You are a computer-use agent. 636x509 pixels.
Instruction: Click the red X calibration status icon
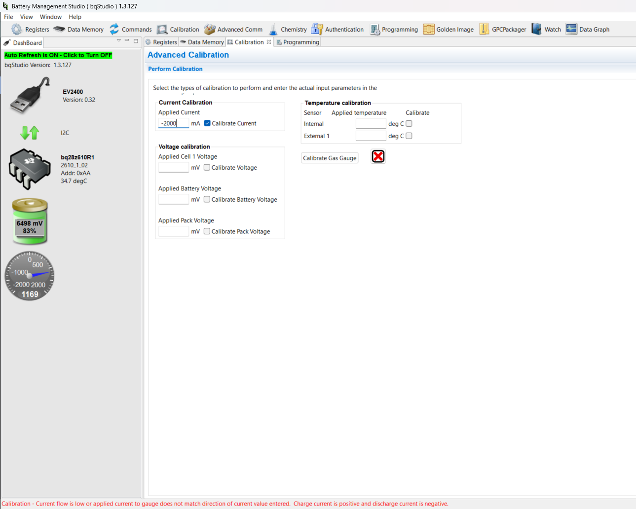[x=378, y=156]
